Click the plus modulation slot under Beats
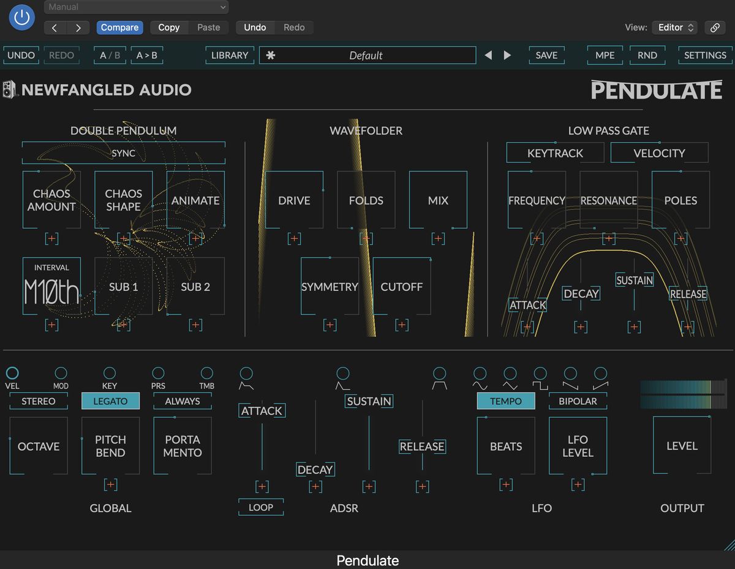The height and width of the screenshot is (569, 735). click(506, 484)
